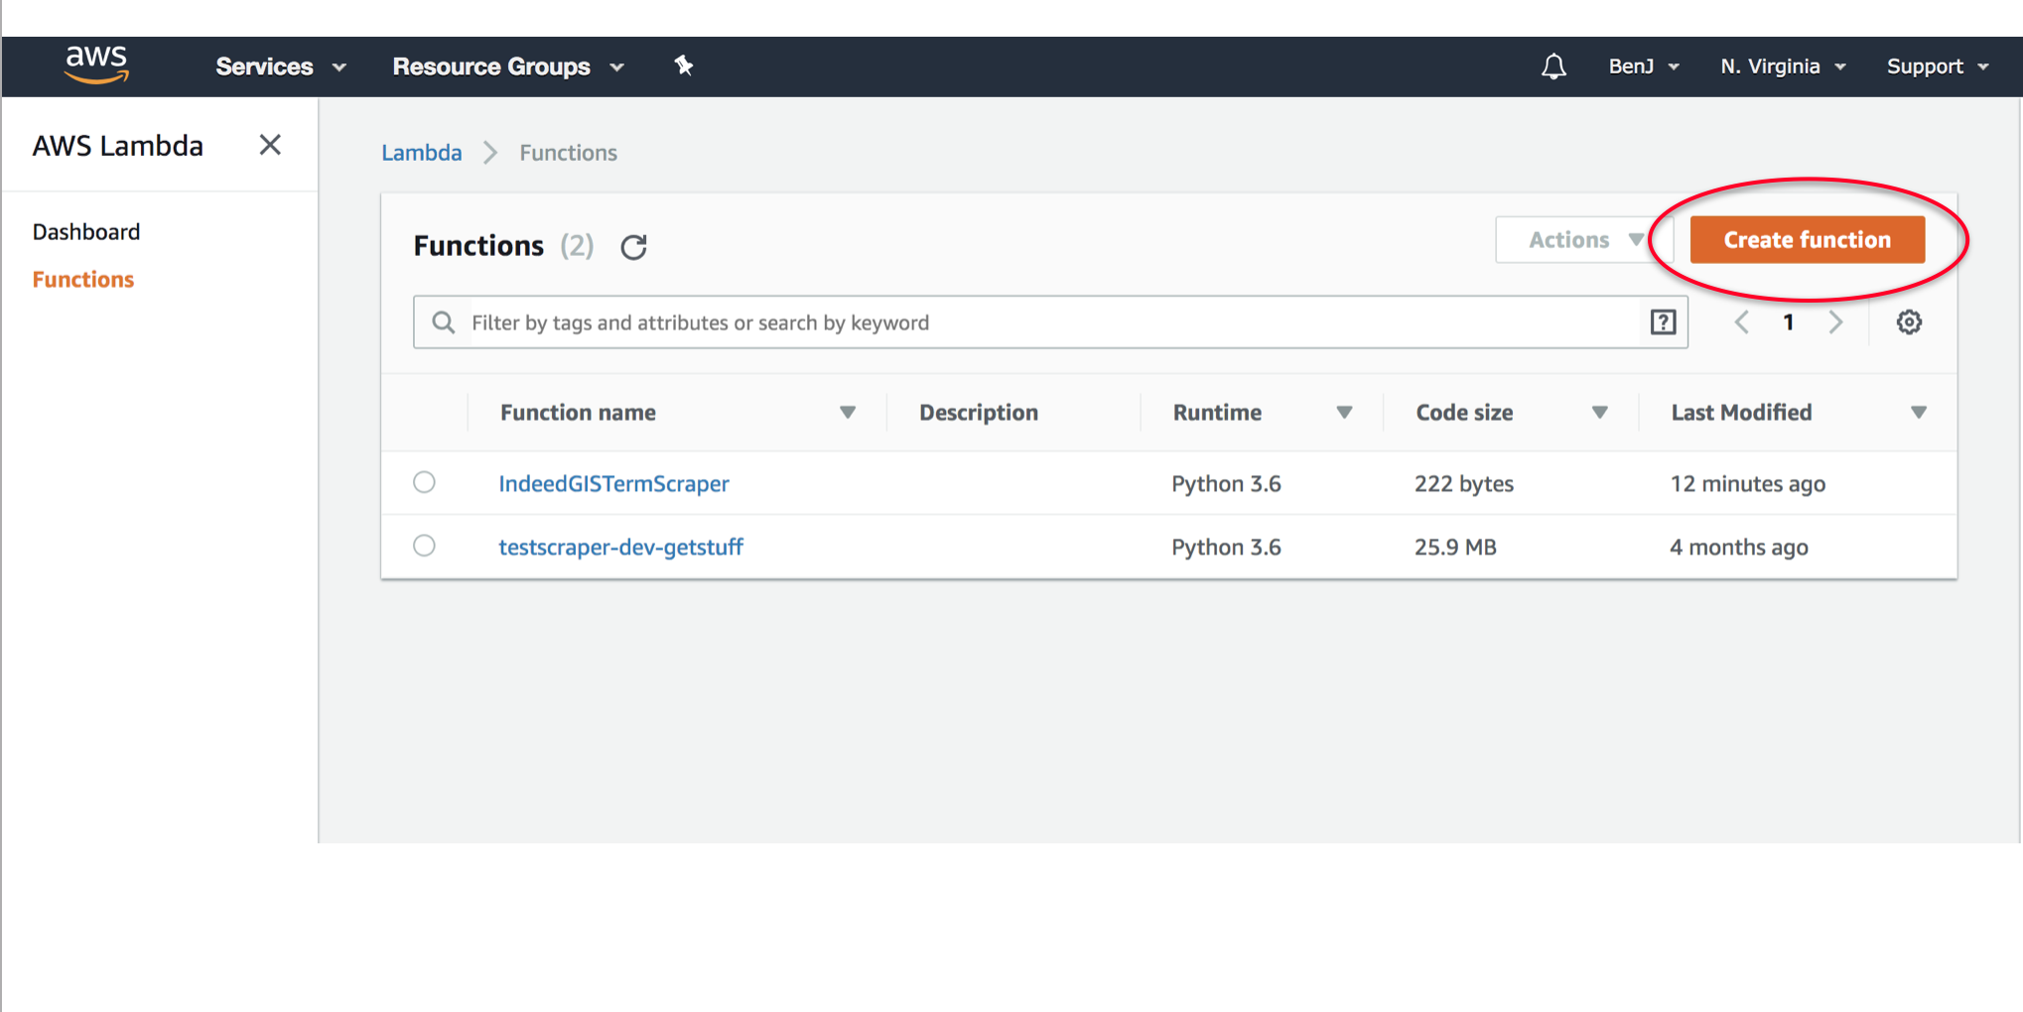Open notifications bell icon
Image resolution: width=2023 pixels, height=1012 pixels.
[x=1553, y=66]
